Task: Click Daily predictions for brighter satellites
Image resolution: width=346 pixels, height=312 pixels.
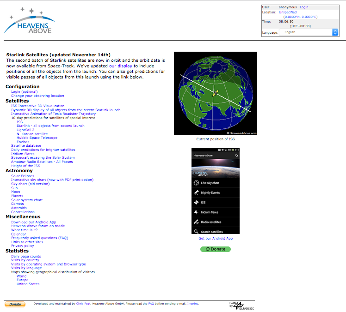Action: 43,150
